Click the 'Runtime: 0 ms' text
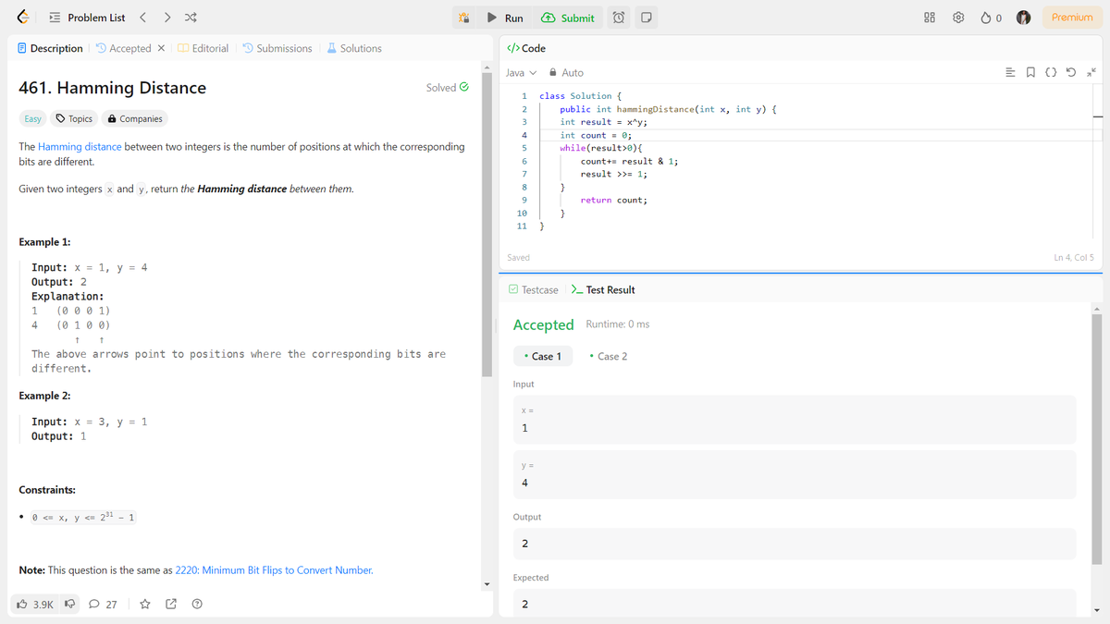 [x=618, y=324]
